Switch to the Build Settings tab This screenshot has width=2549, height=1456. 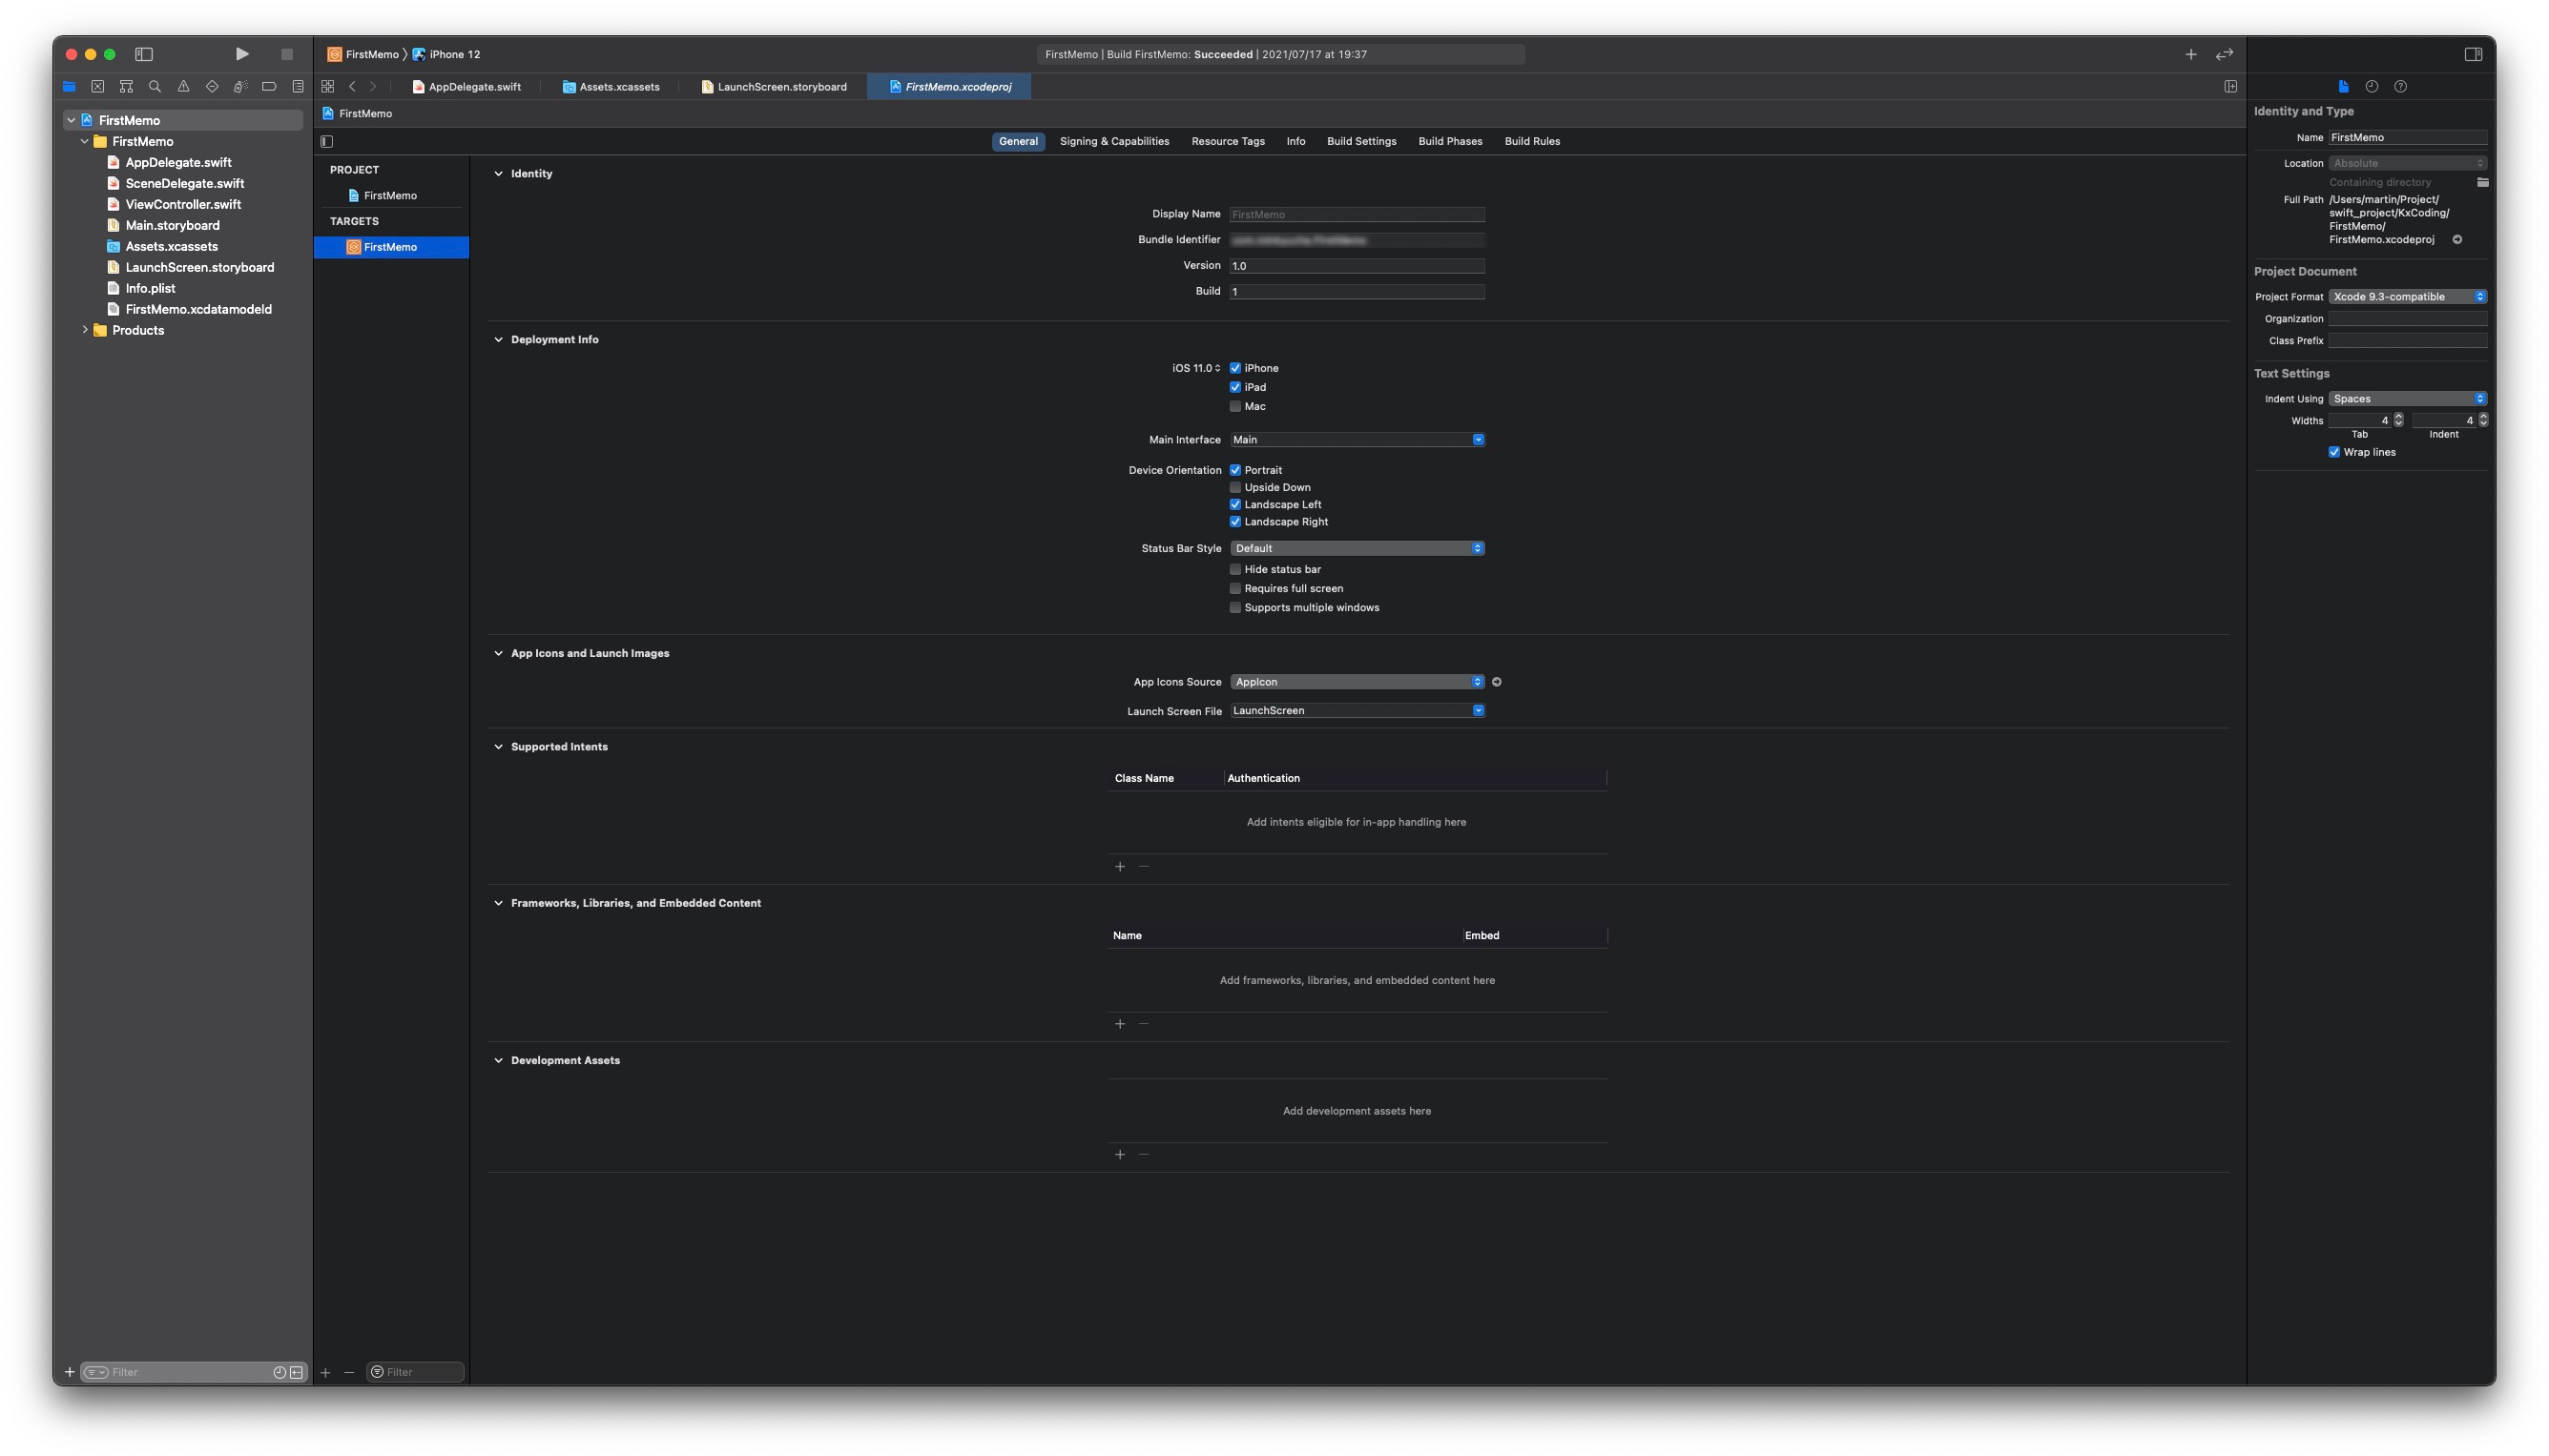tap(1360, 141)
